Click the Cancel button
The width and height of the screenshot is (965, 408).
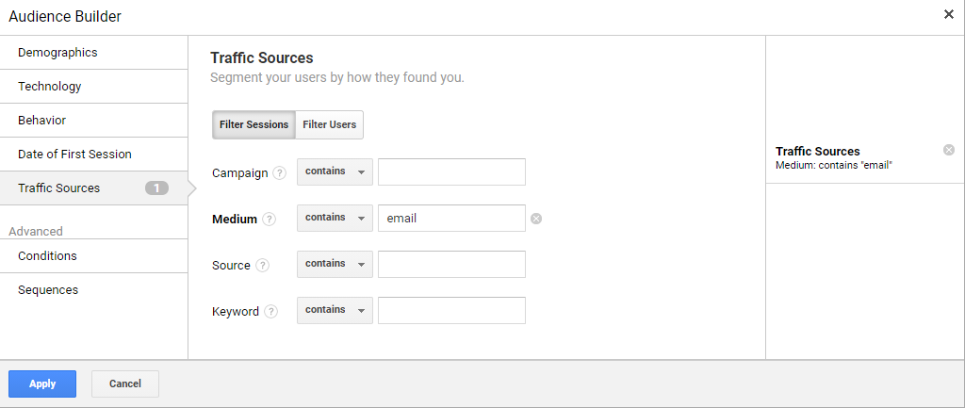[x=125, y=384]
